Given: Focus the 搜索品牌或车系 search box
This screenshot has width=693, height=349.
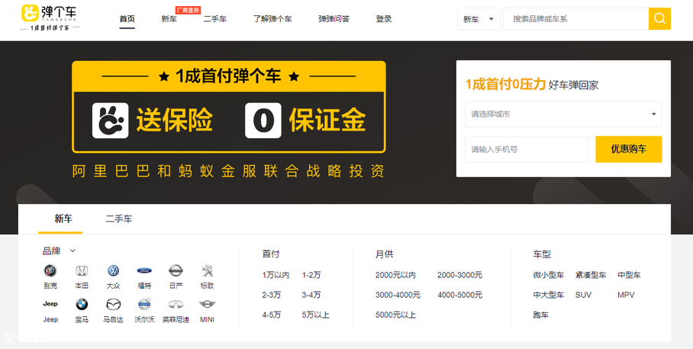Looking at the screenshot, I should click(x=575, y=19).
